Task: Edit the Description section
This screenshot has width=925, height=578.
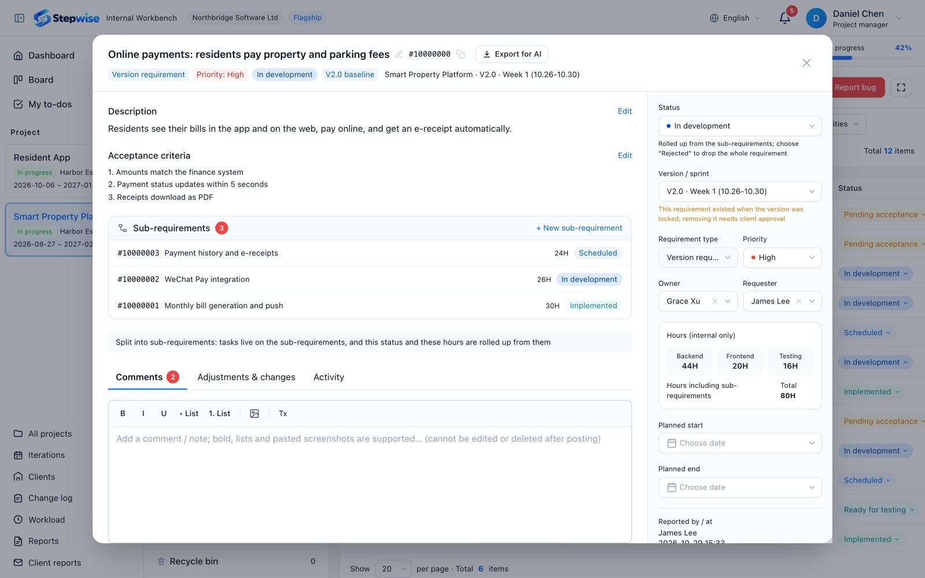Action: 624,111
